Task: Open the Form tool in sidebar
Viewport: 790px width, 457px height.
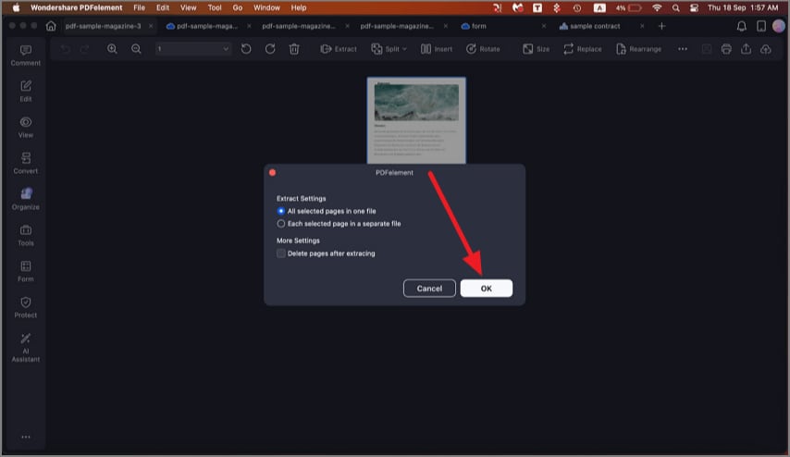Action: (26, 271)
